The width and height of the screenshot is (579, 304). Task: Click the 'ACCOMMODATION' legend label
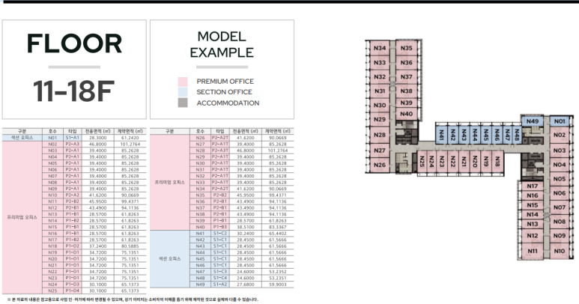228,103
